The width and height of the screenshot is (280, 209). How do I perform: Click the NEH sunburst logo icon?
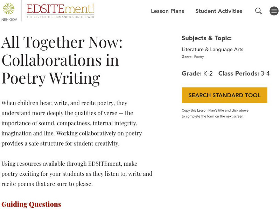tap(8, 8)
